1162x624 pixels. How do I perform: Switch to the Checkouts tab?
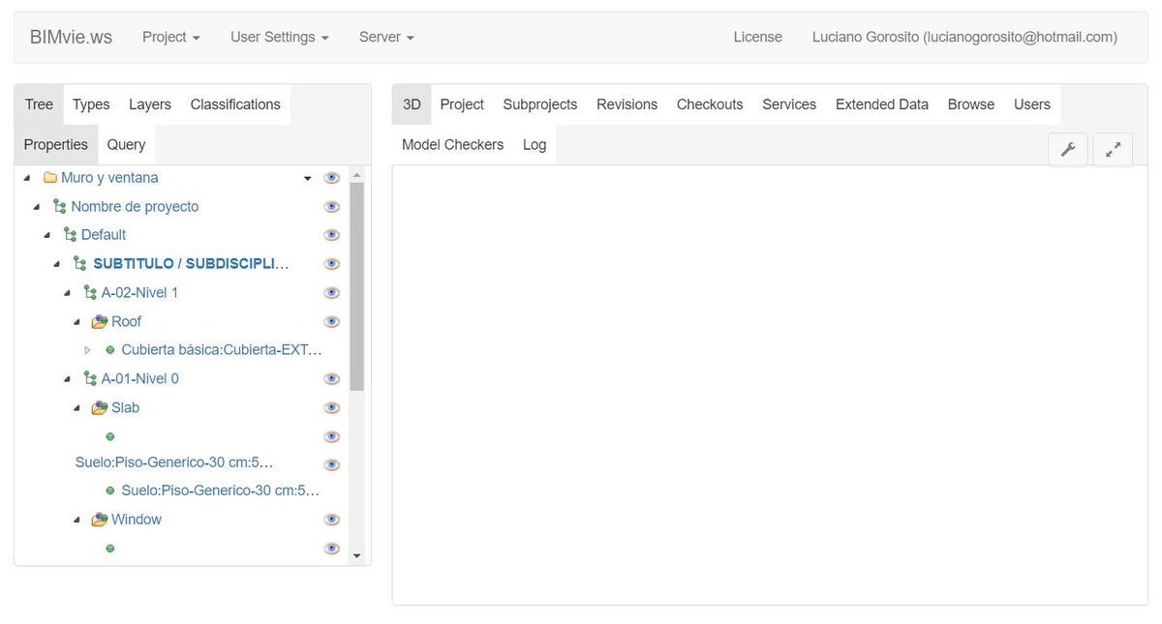pyautogui.click(x=710, y=104)
